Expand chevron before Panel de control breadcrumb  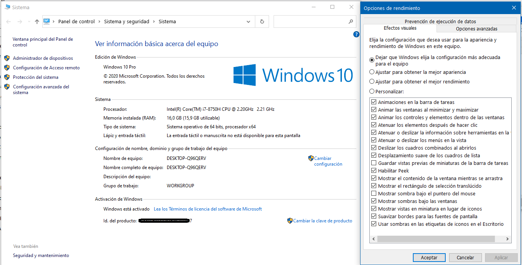point(53,22)
